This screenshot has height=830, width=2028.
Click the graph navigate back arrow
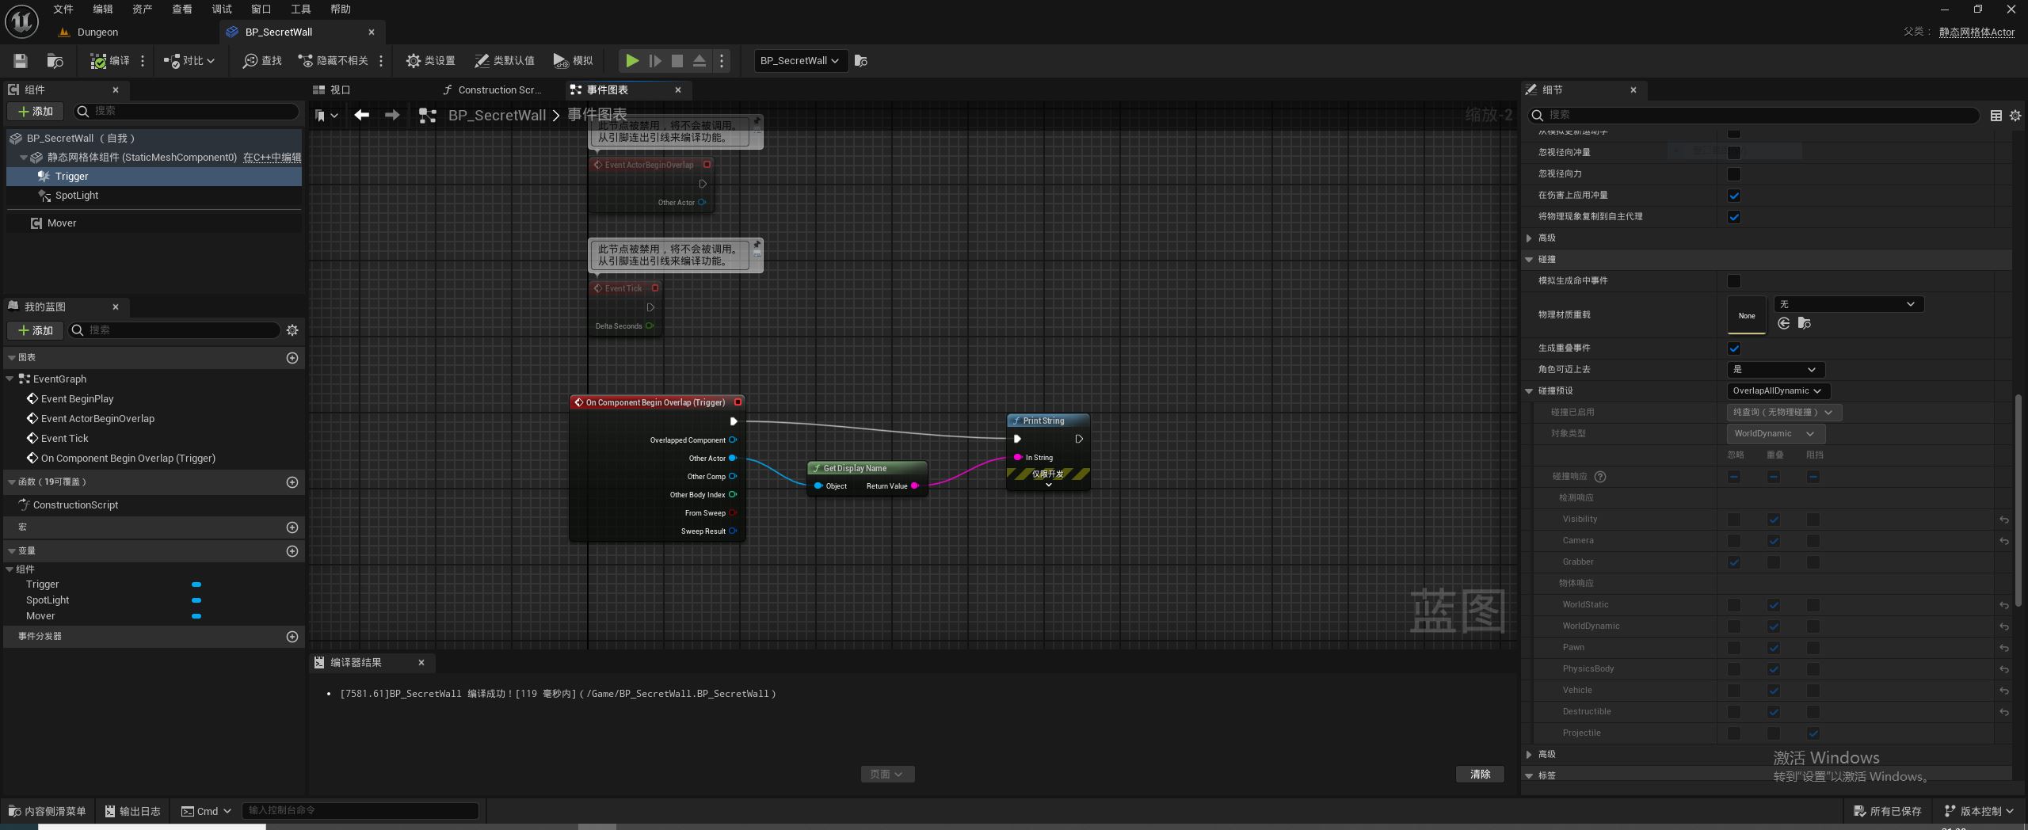click(x=362, y=116)
